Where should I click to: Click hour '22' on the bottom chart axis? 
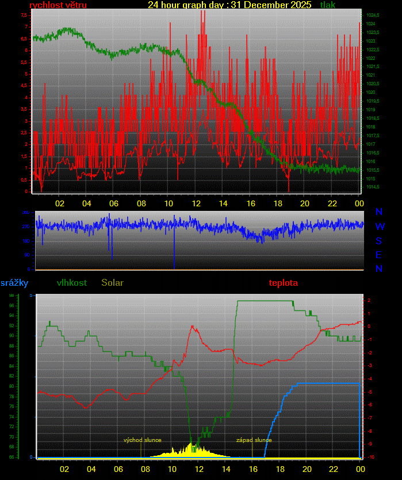coord(334,468)
